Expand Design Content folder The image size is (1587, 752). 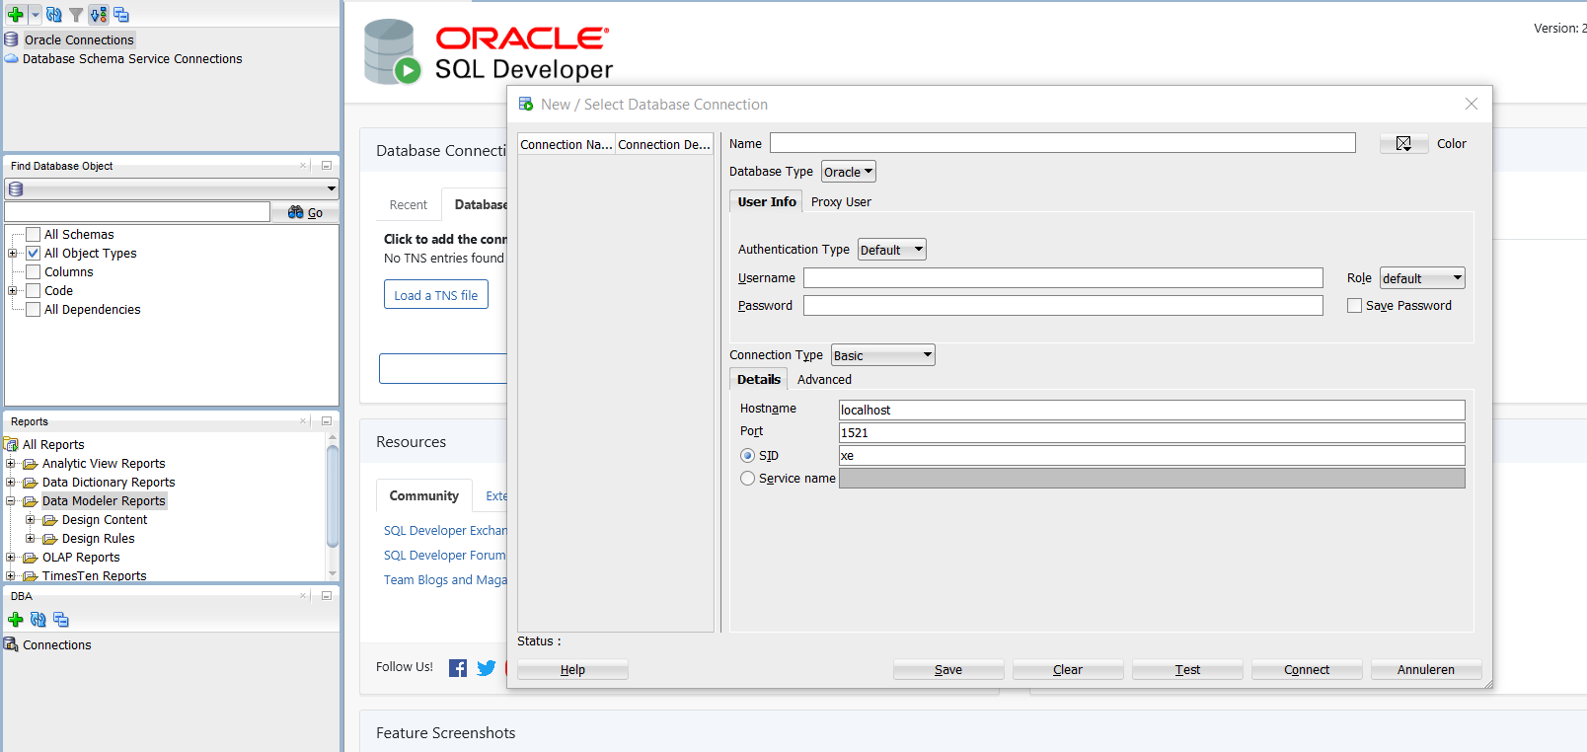coord(31,520)
